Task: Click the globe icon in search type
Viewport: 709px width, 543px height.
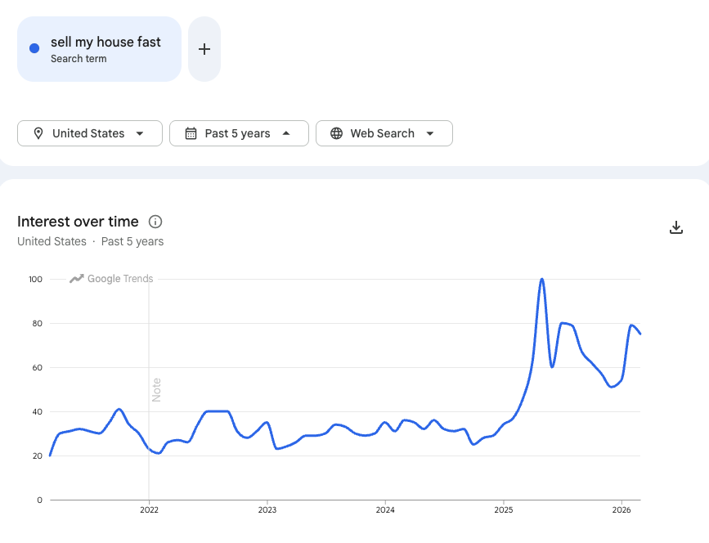Action: point(336,133)
